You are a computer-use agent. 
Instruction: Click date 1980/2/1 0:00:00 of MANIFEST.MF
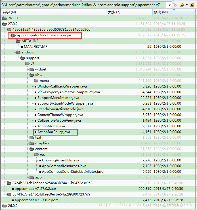(167, 47)
